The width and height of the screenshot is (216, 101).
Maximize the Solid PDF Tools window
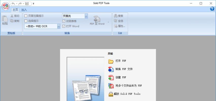tap(201, 4)
